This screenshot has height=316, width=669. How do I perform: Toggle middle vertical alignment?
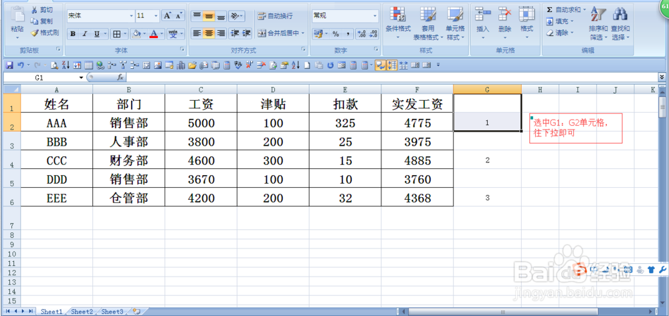[x=209, y=16]
